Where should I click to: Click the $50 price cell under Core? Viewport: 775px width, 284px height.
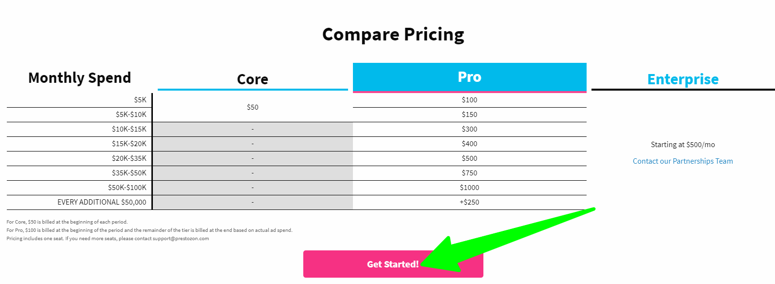252,107
